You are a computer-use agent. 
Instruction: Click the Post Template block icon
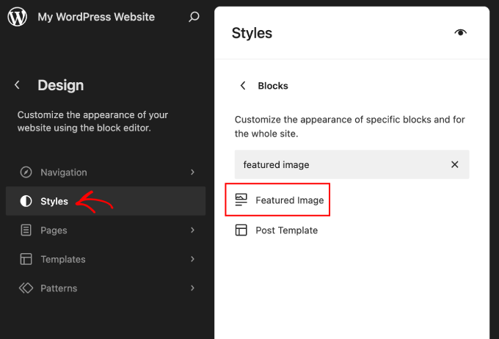(241, 230)
